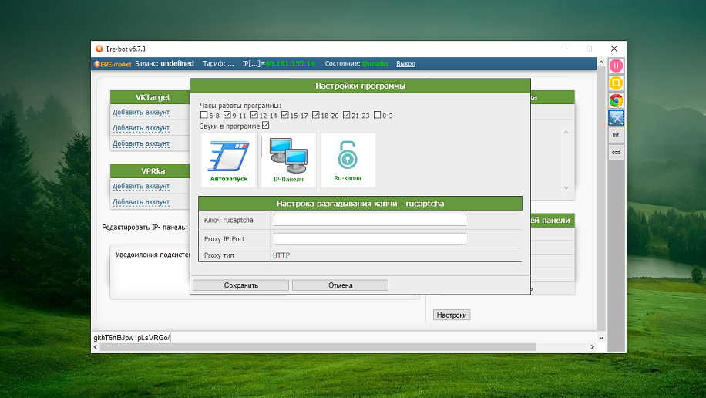The height and width of the screenshot is (398, 706).
Task: Click the inner list scroll-down arrow
Action: pyautogui.click(x=566, y=188)
